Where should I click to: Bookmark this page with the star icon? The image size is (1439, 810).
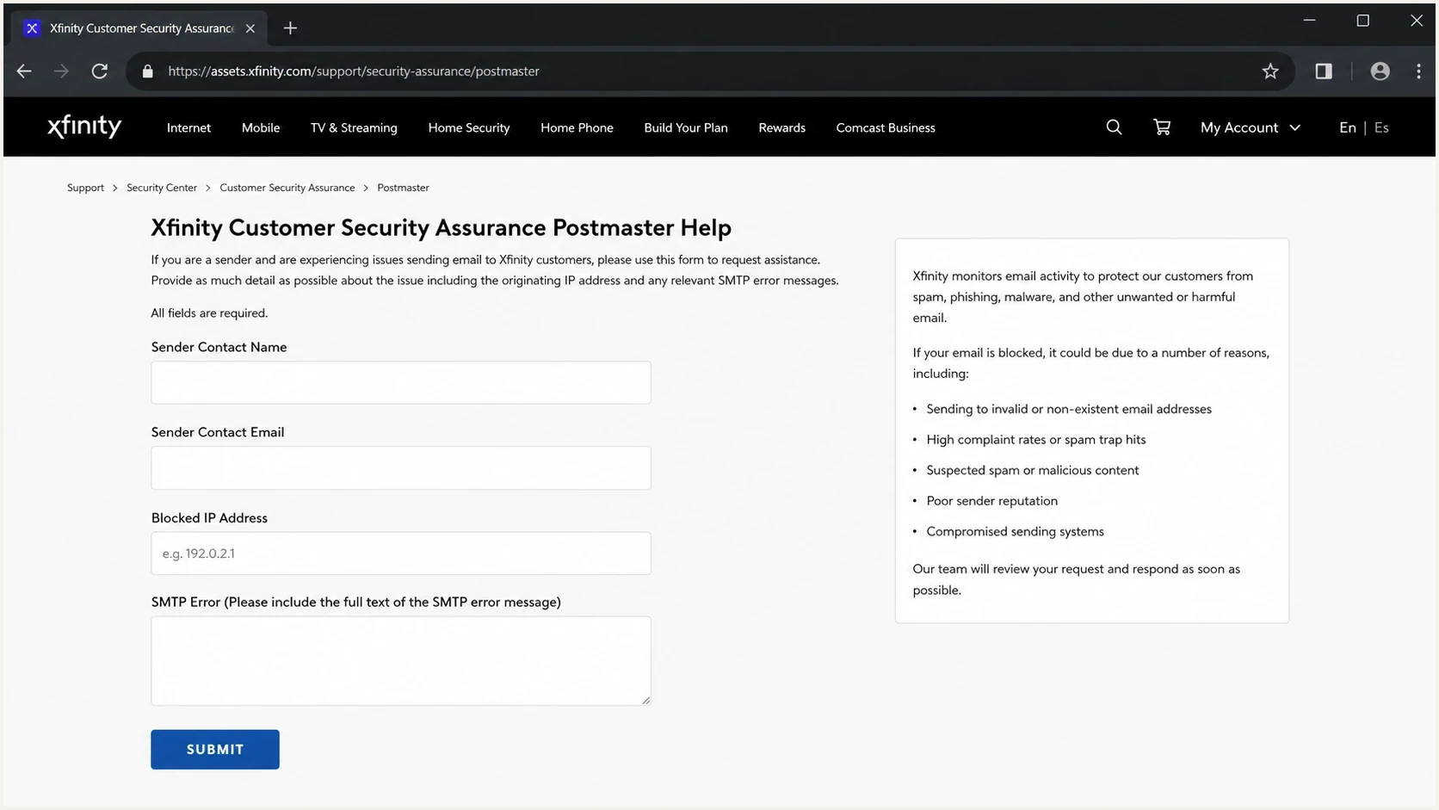pos(1270,71)
